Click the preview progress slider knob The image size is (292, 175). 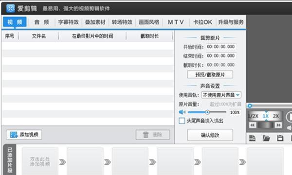coord(250,106)
